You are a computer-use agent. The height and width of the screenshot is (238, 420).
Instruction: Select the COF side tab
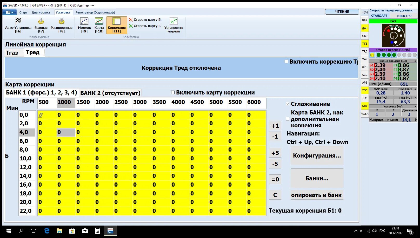point(365,90)
